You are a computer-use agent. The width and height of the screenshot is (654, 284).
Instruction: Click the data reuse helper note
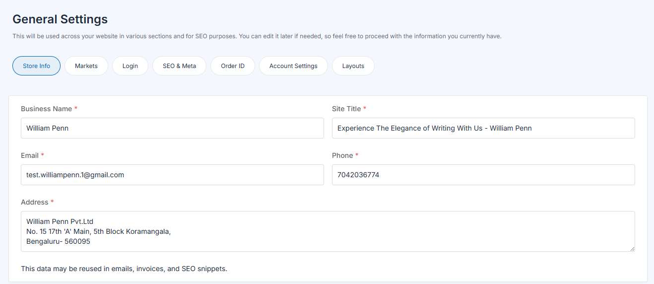click(x=124, y=269)
